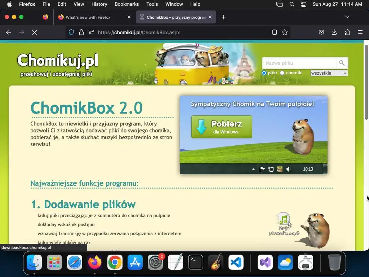Bookmark this page with star icon
The image size is (369, 277).
pyautogui.click(x=285, y=32)
